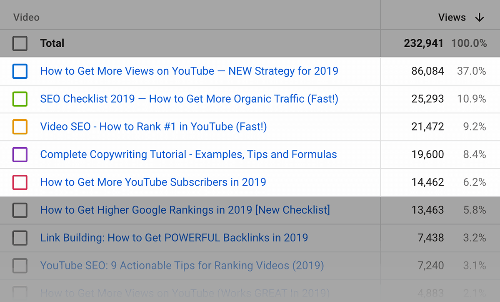Viewport: 500px width, 302px height.
Task: Open SEO Checklist 2019 video link
Action: point(189,99)
